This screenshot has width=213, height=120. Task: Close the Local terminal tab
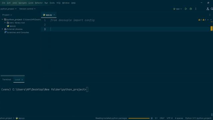coord(22,80)
